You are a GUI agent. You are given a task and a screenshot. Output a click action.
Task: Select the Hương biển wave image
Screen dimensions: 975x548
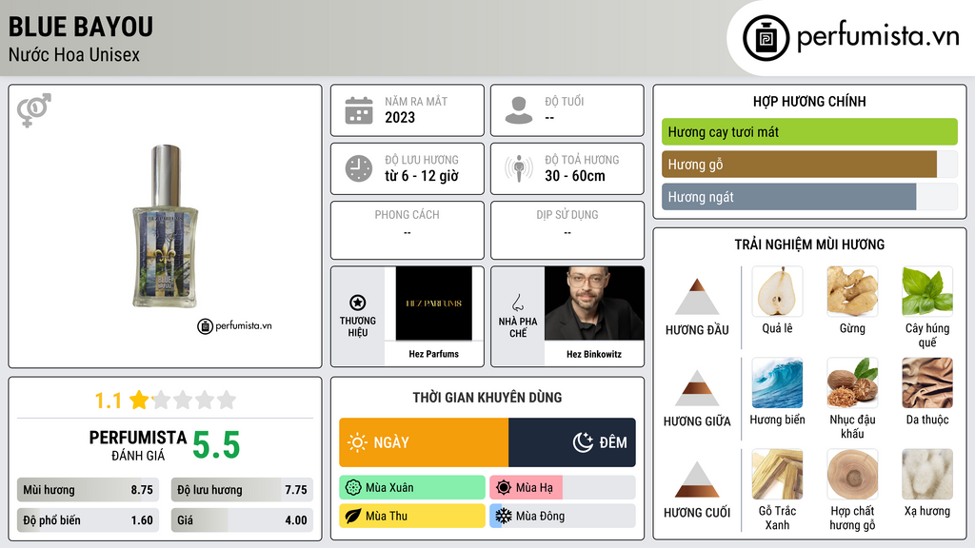(x=777, y=382)
